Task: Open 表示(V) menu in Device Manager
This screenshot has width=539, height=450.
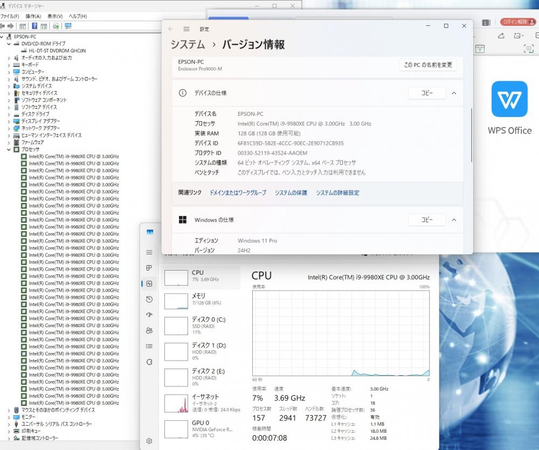Action: pyautogui.click(x=55, y=16)
